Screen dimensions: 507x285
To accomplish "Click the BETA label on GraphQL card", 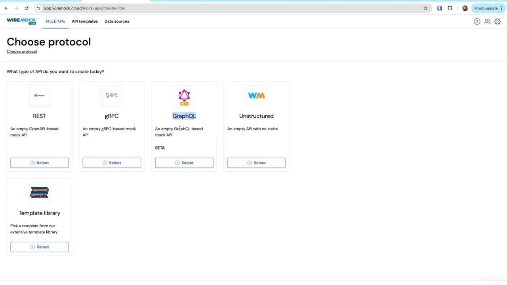I will tap(160, 148).
